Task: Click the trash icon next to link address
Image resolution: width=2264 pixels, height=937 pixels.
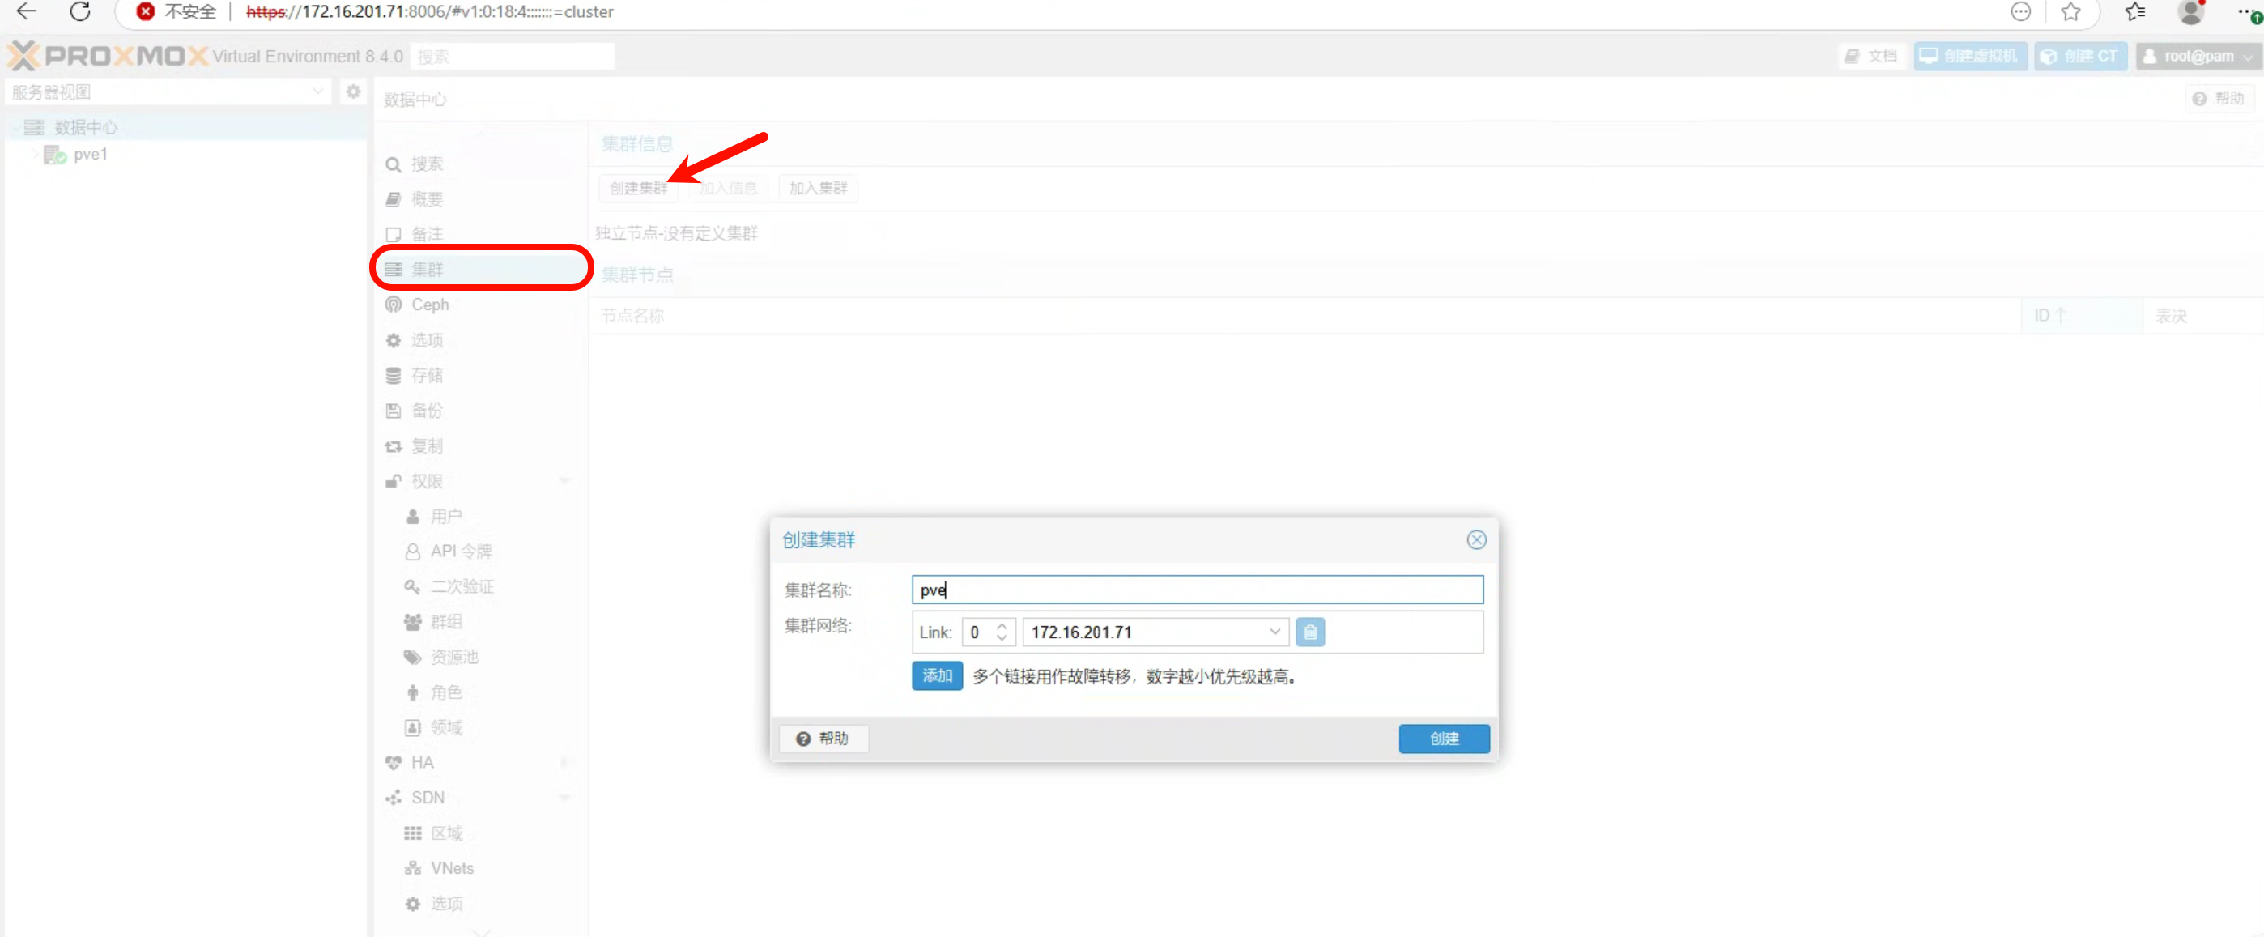Action: pyautogui.click(x=1309, y=632)
